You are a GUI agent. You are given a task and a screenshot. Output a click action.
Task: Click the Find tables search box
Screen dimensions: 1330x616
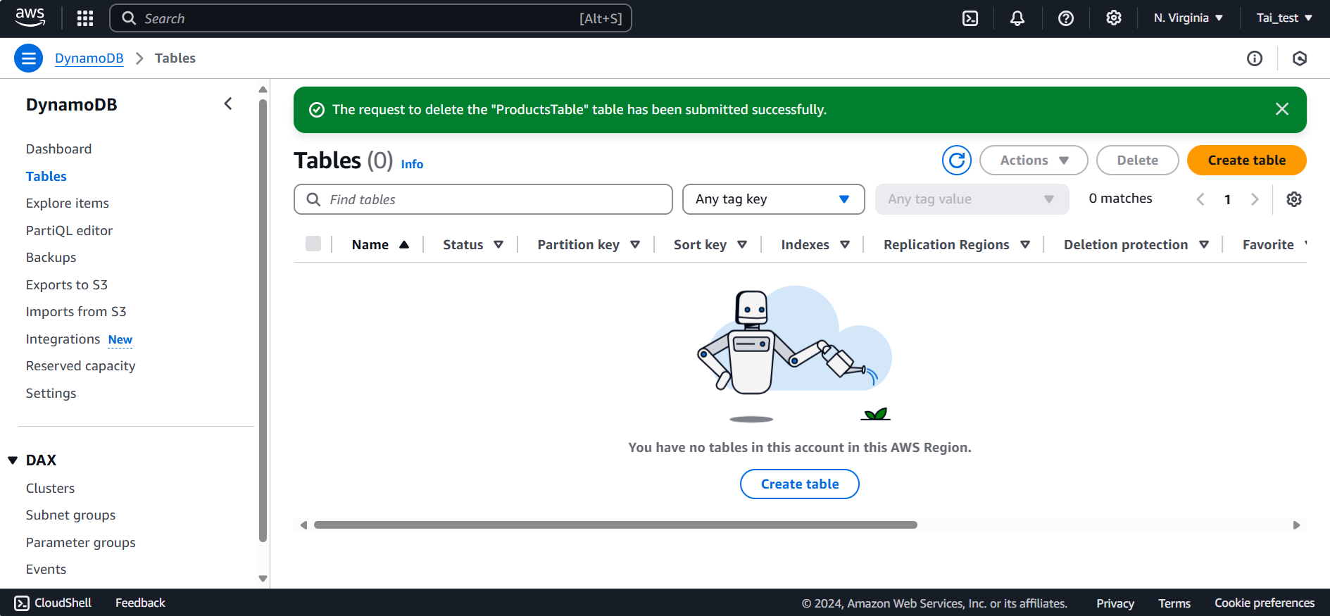483,199
